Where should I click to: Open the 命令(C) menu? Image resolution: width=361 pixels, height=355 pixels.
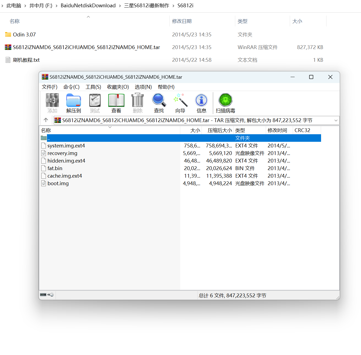[x=71, y=87]
